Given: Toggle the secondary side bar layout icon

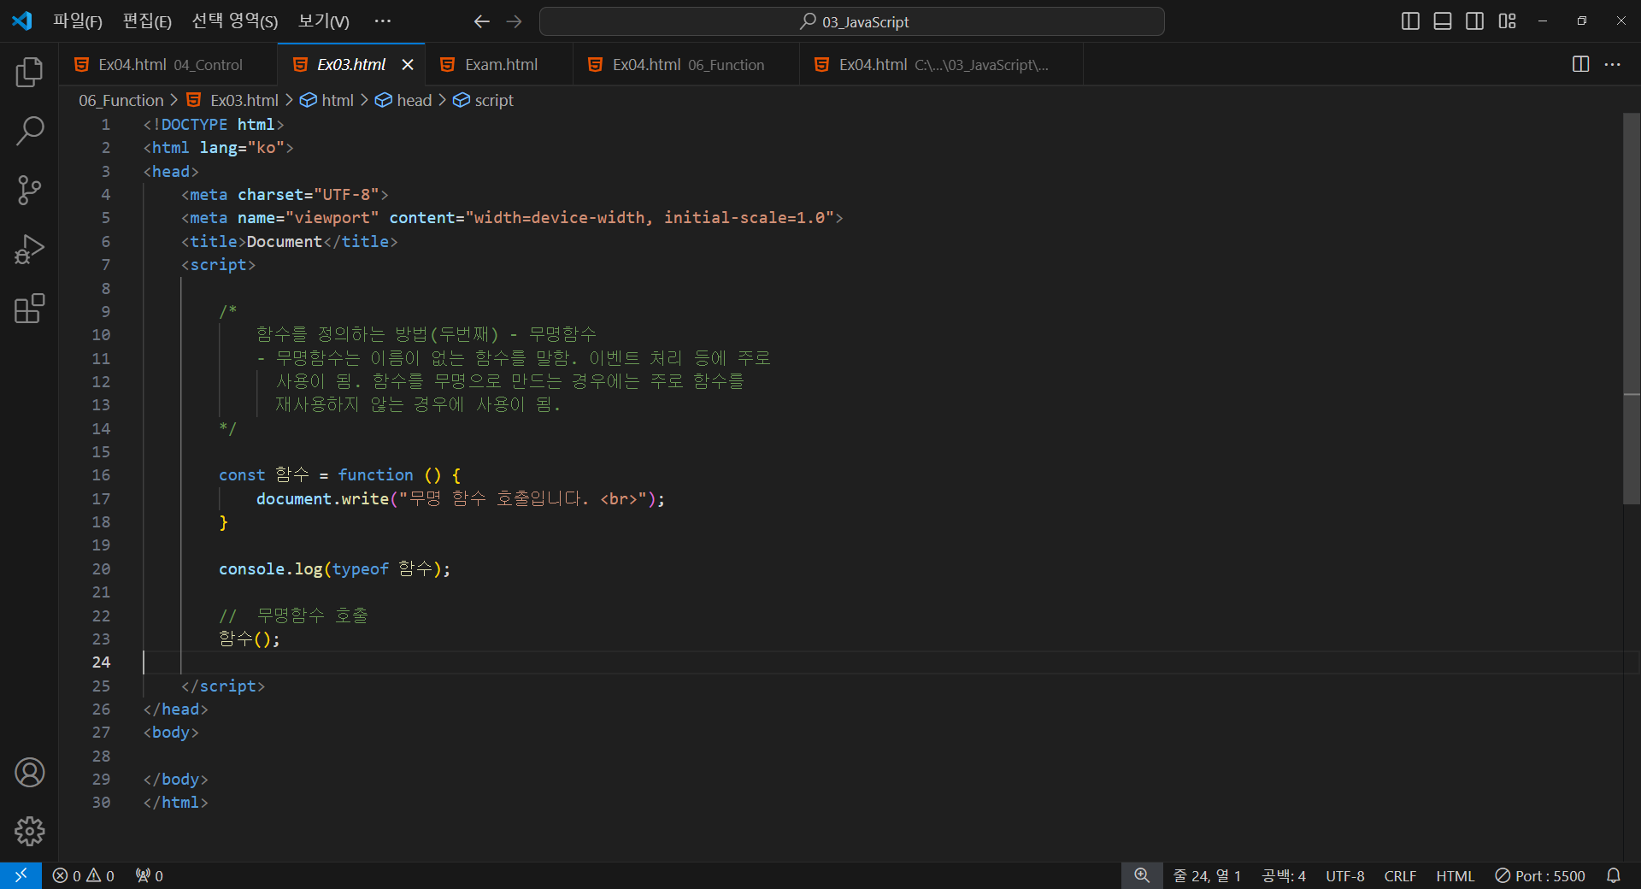Looking at the screenshot, I should click(1475, 21).
